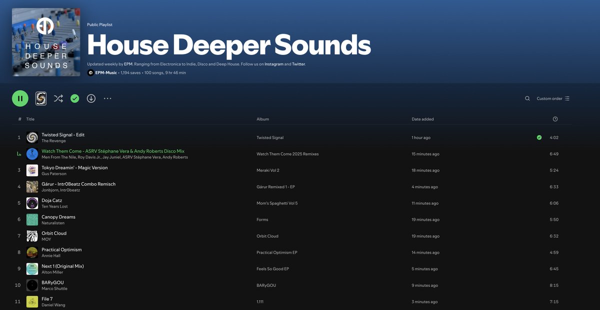Open the Forms album
600x310 pixels.
(262, 220)
